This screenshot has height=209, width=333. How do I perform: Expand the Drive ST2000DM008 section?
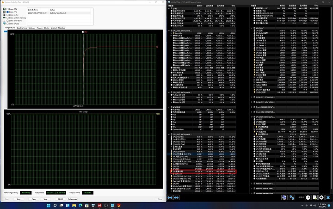[x=252, y=107]
